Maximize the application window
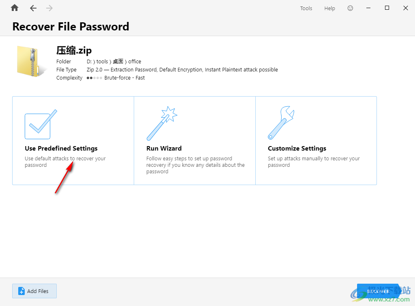The width and height of the screenshot is (415, 306). click(x=387, y=8)
